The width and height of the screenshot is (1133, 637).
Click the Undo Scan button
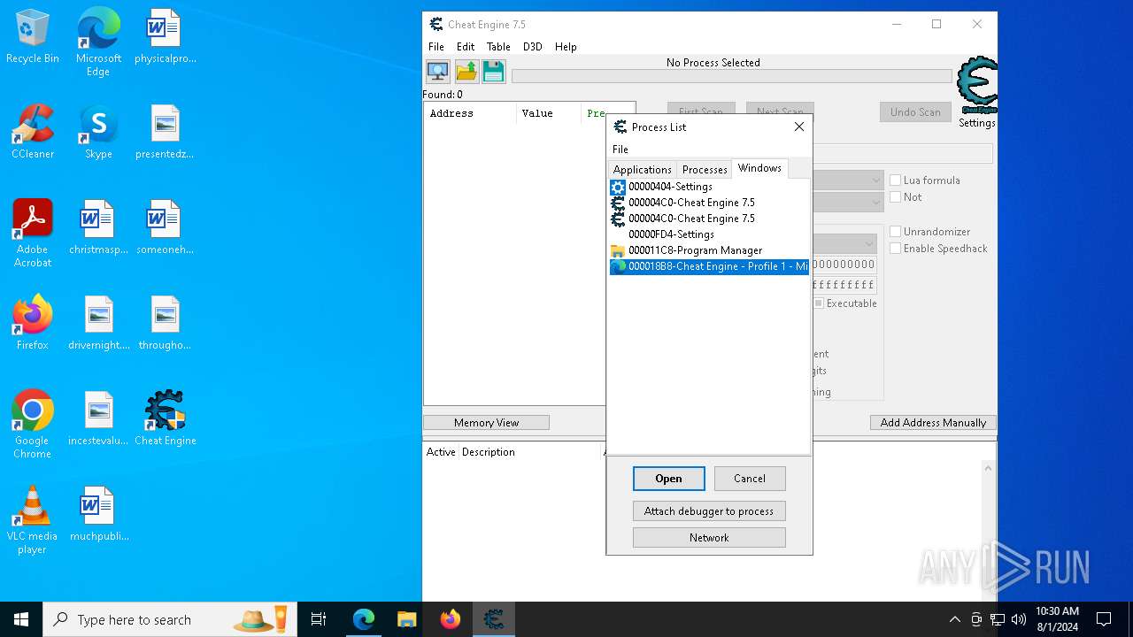pos(915,112)
